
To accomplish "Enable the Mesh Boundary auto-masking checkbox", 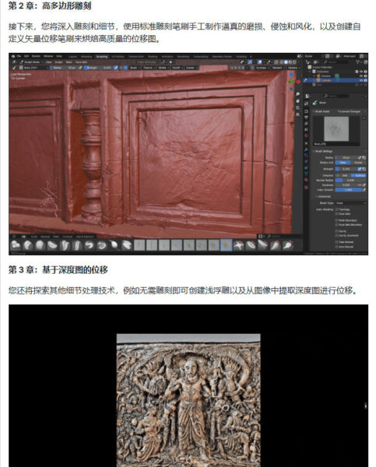I will 336,220.
